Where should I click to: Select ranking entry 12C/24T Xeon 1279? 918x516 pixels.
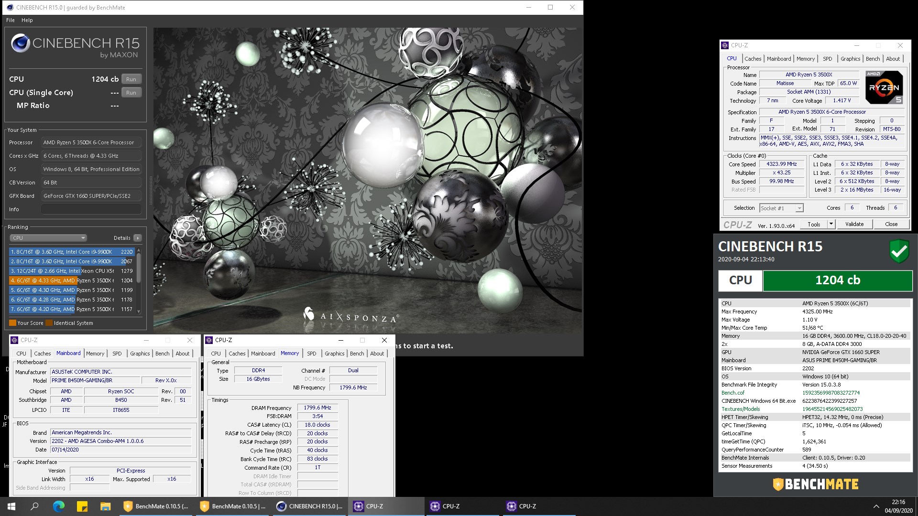[x=72, y=271]
